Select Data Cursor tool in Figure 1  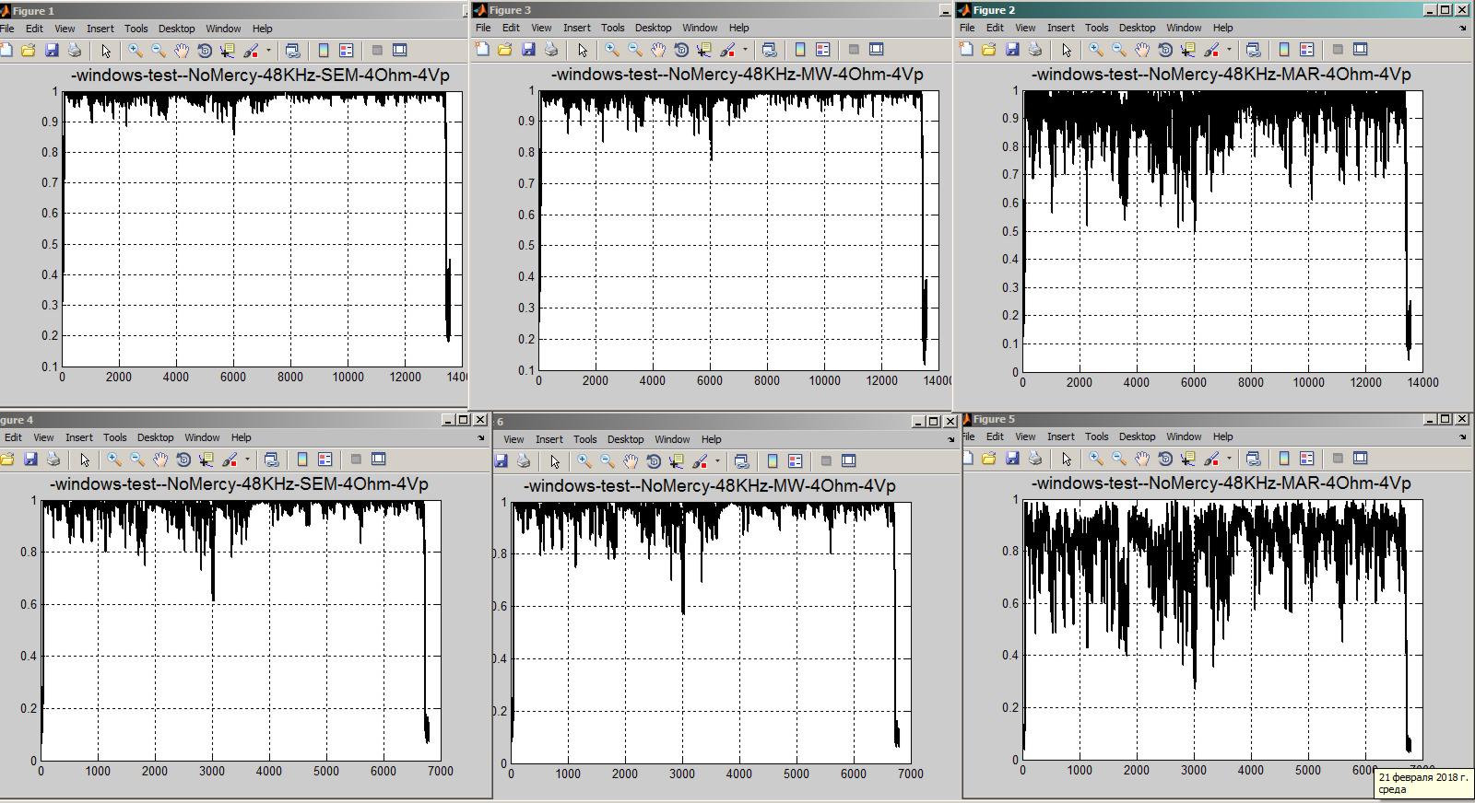pos(228,51)
